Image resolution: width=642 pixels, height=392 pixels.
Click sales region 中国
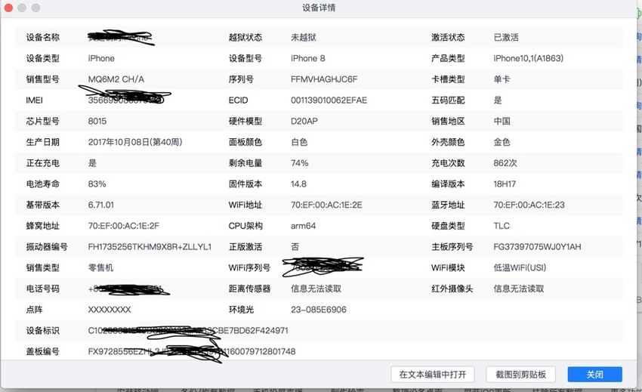pyautogui.click(x=502, y=121)
